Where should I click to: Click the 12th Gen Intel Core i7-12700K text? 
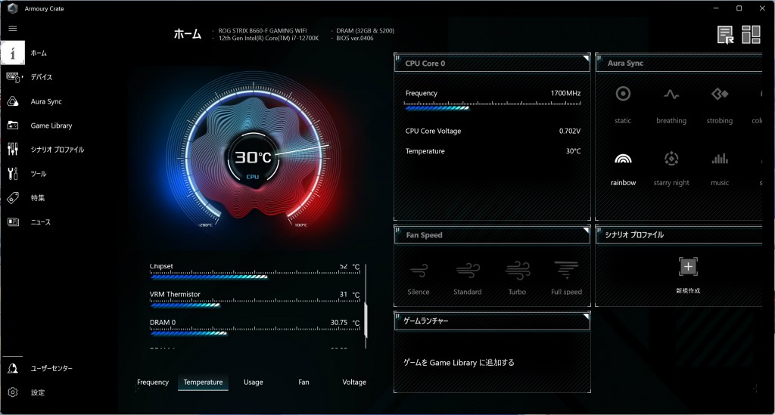tap(269, 38)
